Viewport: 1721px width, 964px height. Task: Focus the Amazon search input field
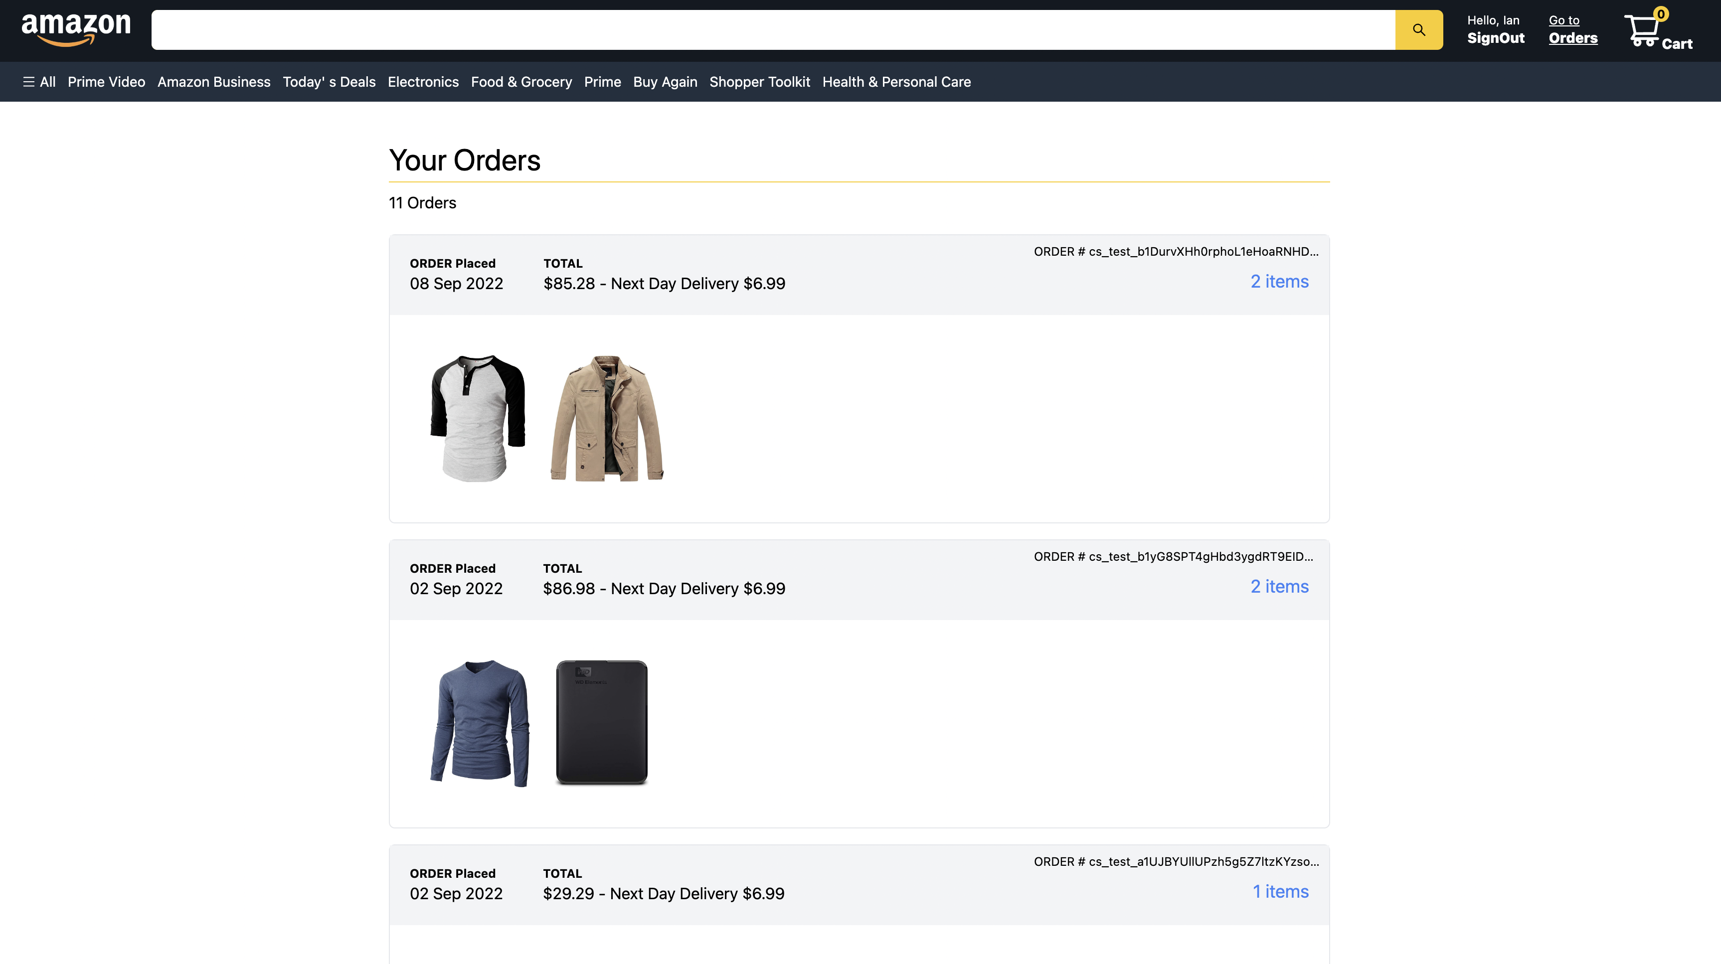772,30
